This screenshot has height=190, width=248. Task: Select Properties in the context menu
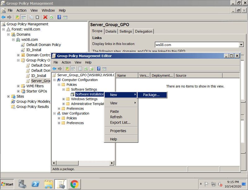coord(118,131)
